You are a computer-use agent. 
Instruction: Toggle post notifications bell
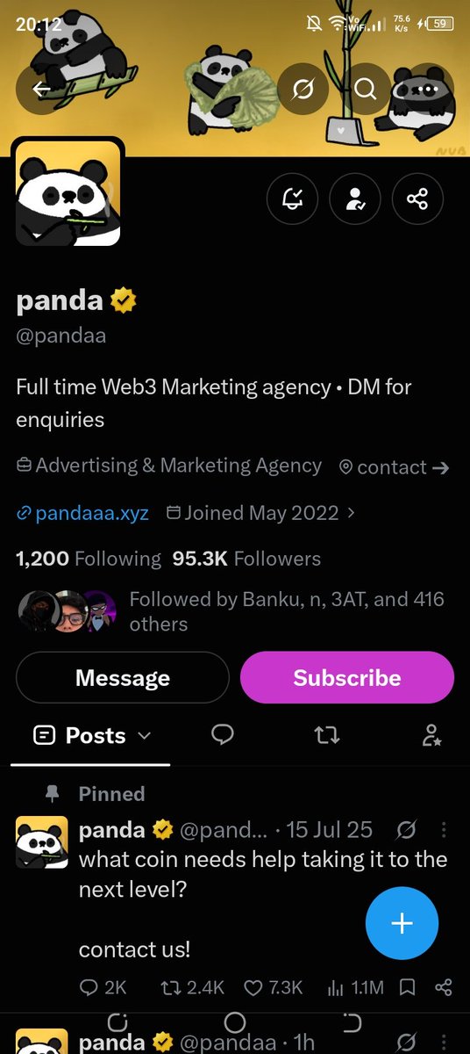(292, 199)
